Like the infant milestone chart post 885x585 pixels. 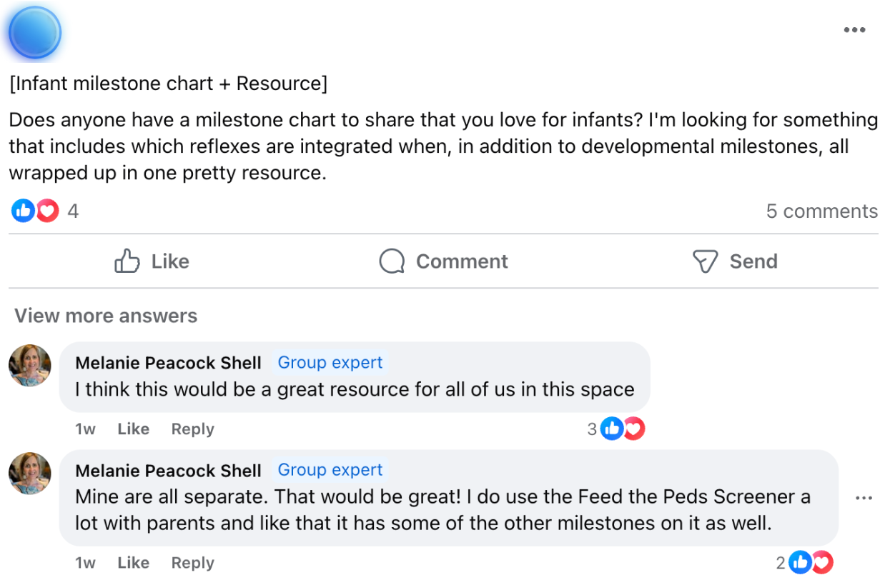tap(152, 261)
